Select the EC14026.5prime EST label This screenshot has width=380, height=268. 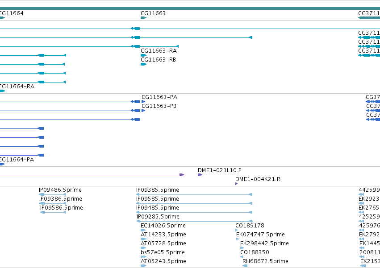(163, 226)
